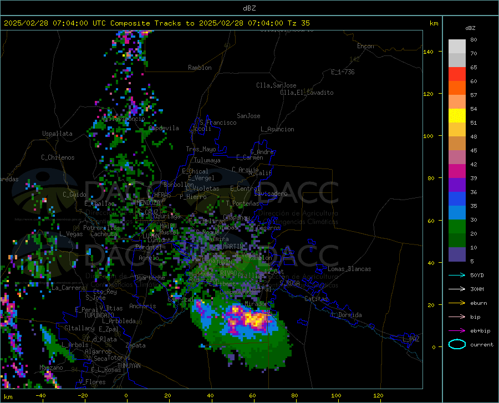Click the yellow storm core near Mirador
The height and width of the screenshot is (403, 499).
click(x=256, y=320)
